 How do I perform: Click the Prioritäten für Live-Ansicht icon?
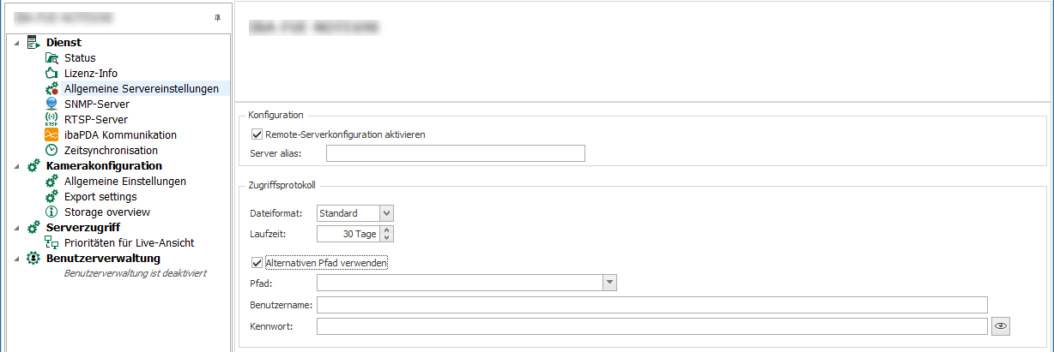[51, 242]
